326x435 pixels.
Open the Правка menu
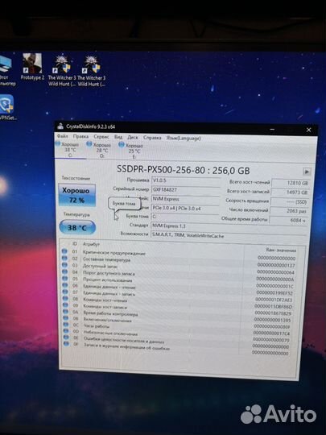pyautogui.click(x=80, y=136)
